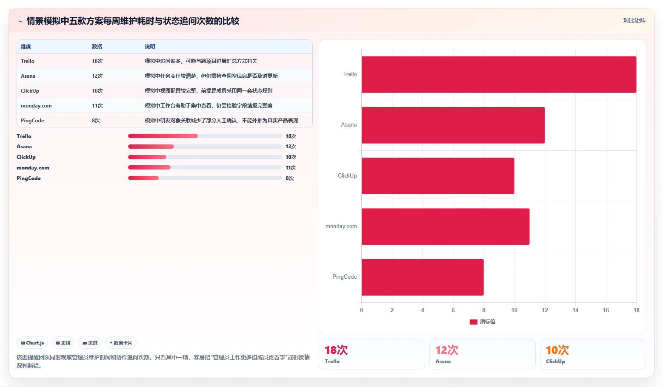Click the x-axis tick label 10
663x387 pixels.
coord(514,310)
